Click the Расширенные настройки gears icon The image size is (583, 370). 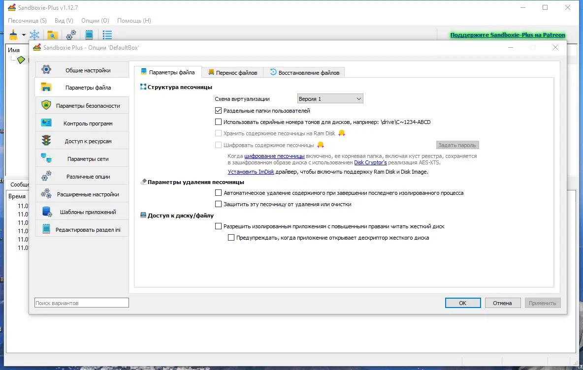(x=46, y=193)
